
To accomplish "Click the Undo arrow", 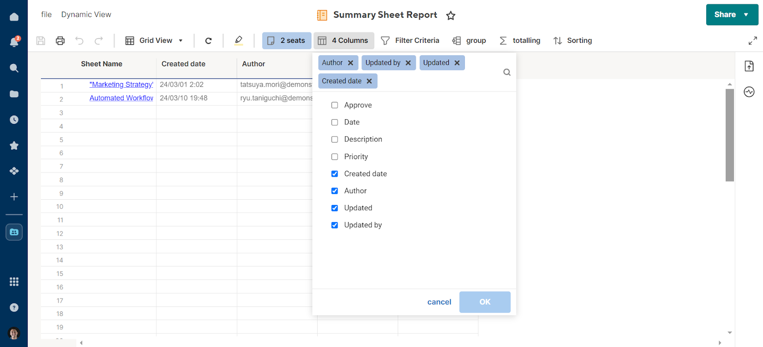I will coord(79,41).
